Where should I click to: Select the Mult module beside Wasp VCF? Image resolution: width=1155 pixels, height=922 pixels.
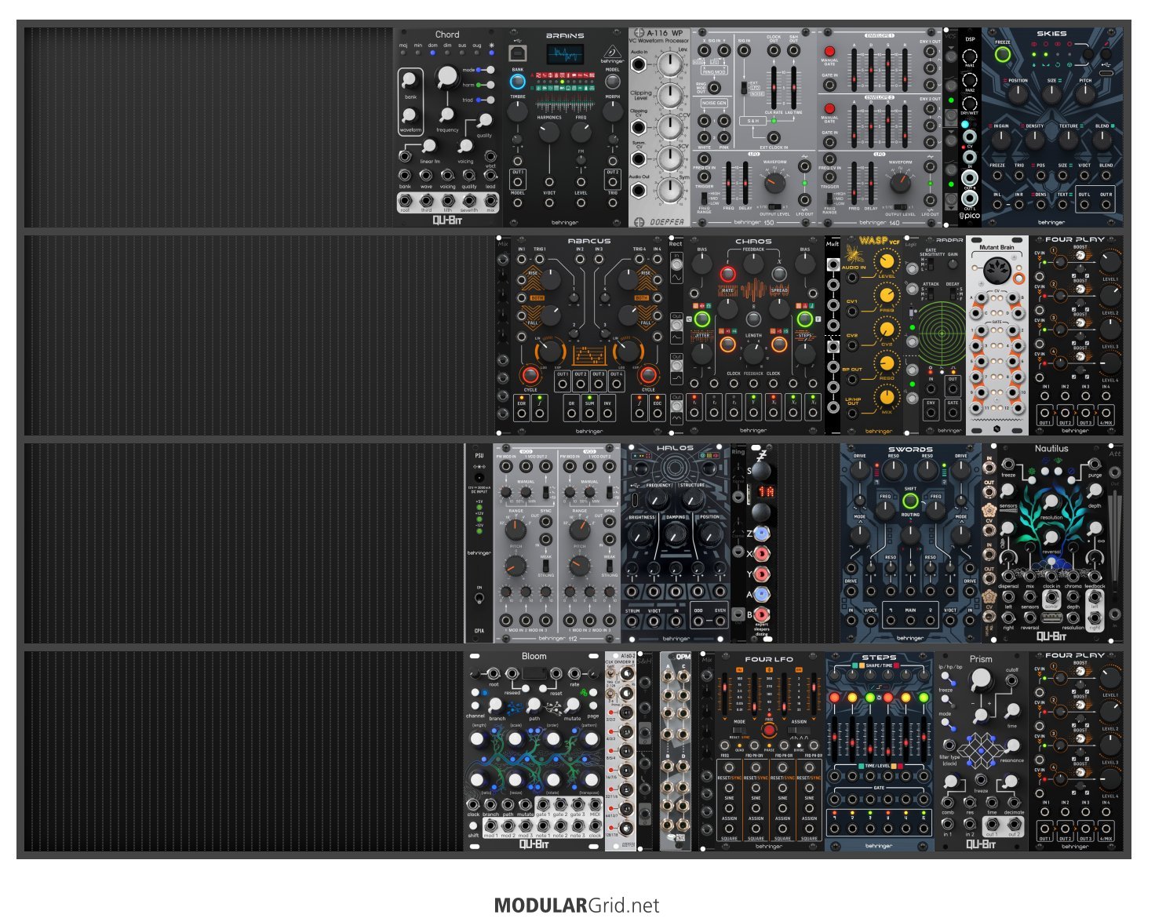(x=833, y=335)
